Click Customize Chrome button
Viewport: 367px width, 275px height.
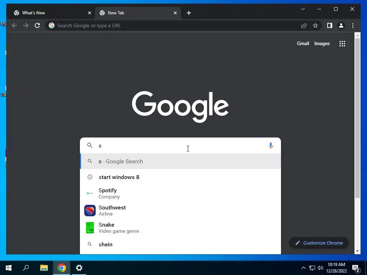(319, 243)
